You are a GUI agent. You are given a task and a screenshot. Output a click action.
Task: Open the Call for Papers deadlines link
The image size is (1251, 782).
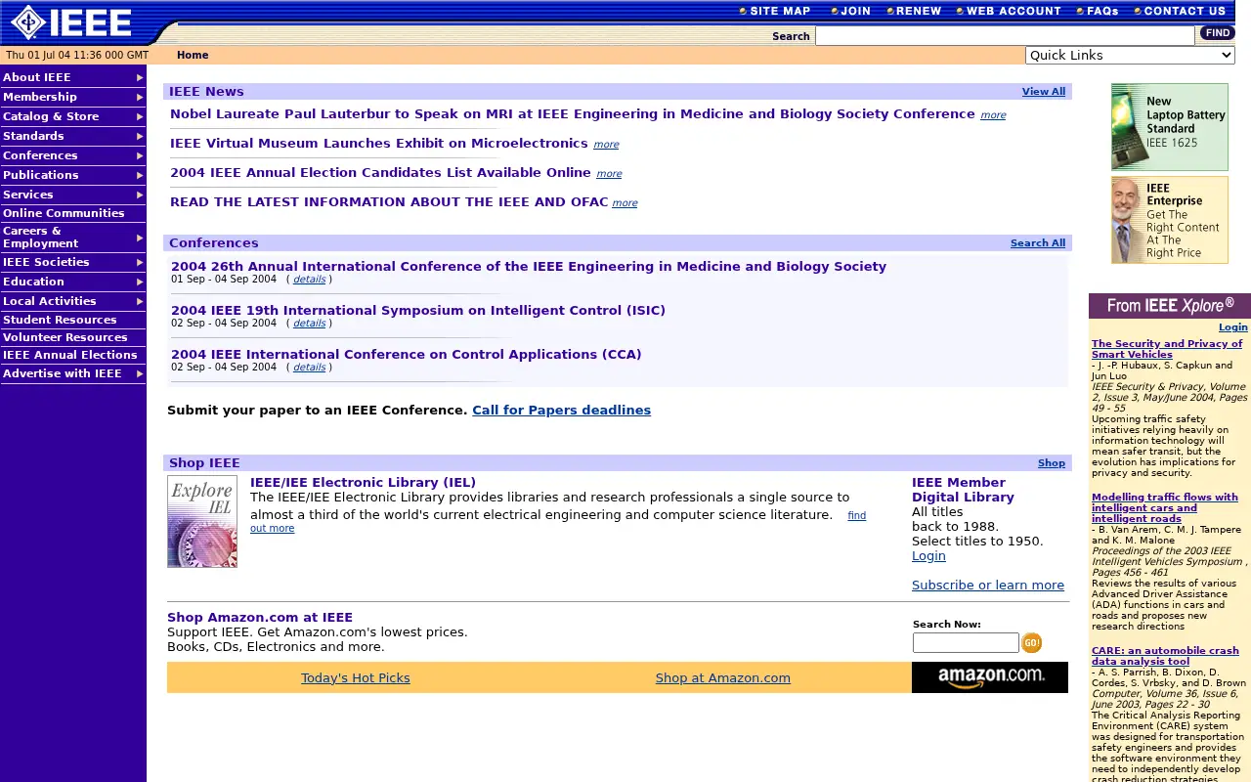561,410
